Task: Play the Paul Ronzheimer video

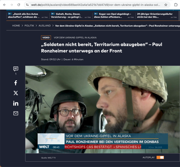Action: [102, 109]
